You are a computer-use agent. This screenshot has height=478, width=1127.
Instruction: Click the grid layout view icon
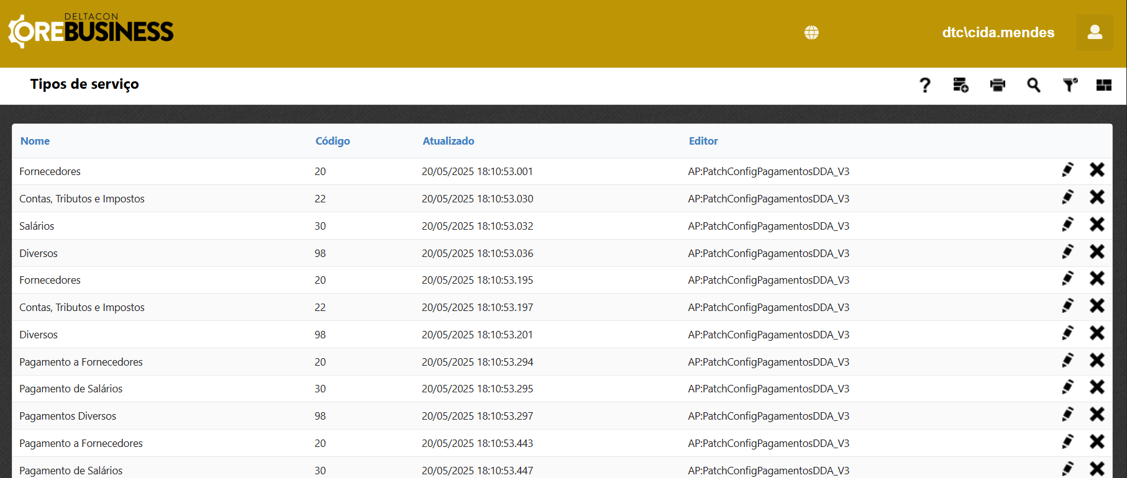[x=1103, y=85]
